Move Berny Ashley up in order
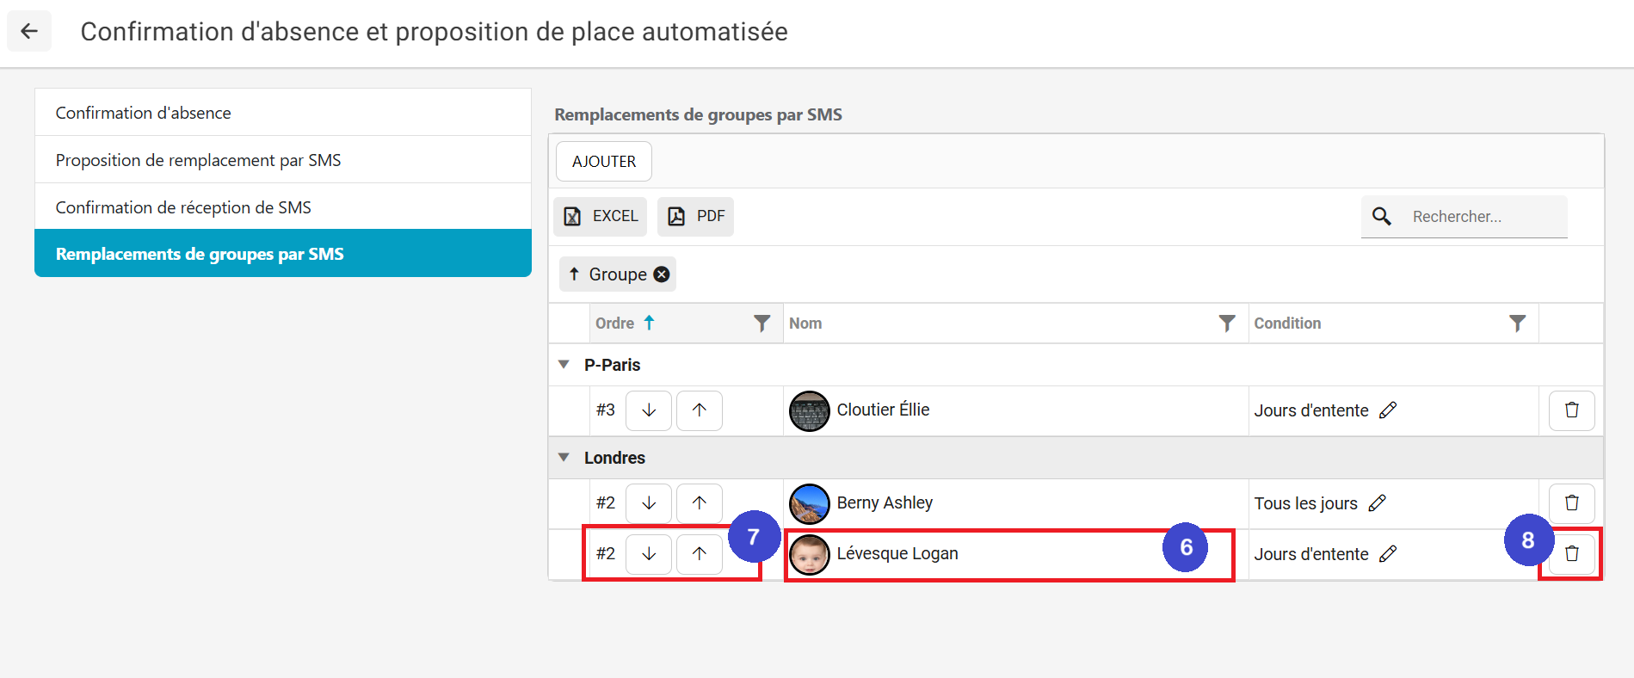The width and height of the screenshot is (1634, 678). click(699, 503)
